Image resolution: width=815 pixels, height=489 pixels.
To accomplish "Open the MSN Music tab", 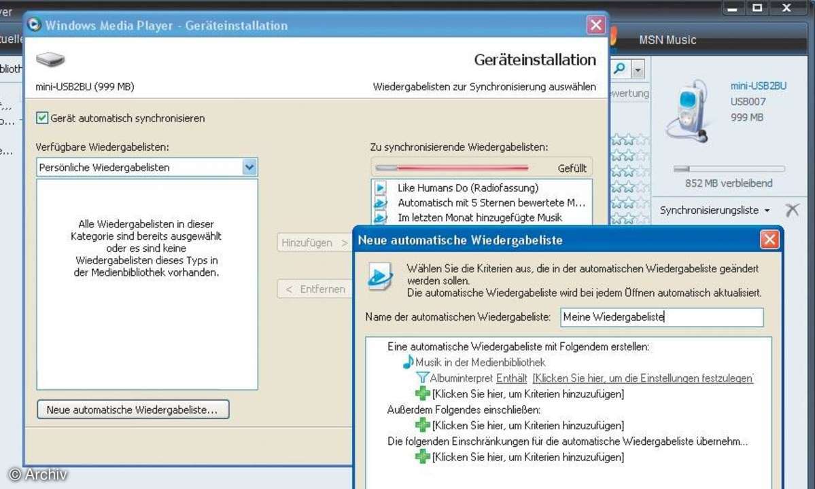I will 667,40.
